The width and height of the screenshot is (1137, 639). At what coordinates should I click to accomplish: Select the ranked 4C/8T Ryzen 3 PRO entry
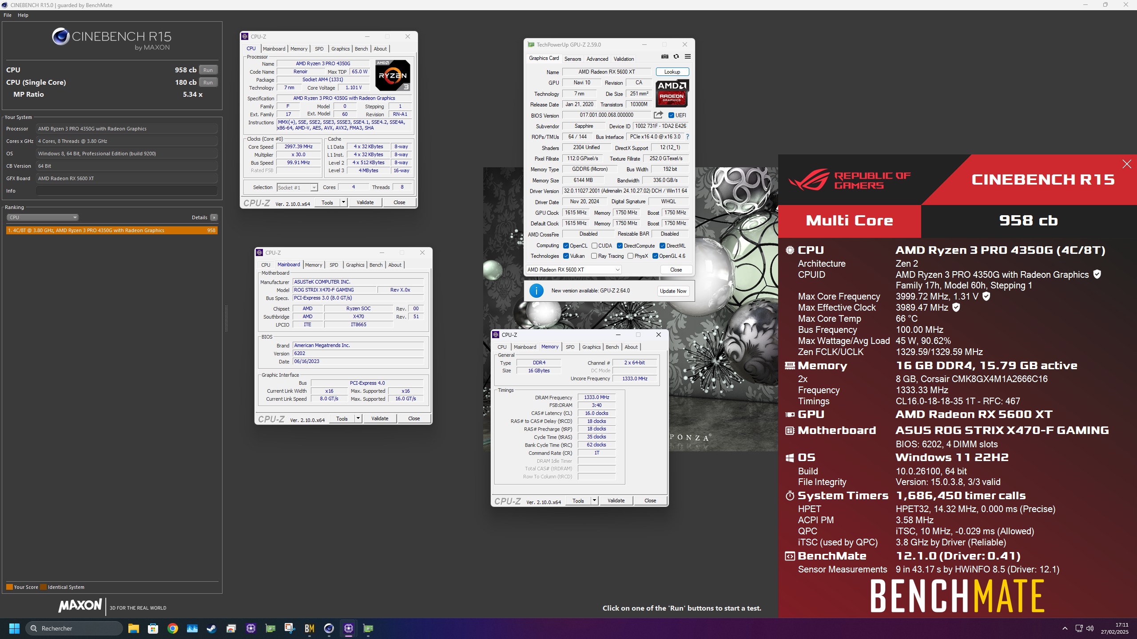112,230
